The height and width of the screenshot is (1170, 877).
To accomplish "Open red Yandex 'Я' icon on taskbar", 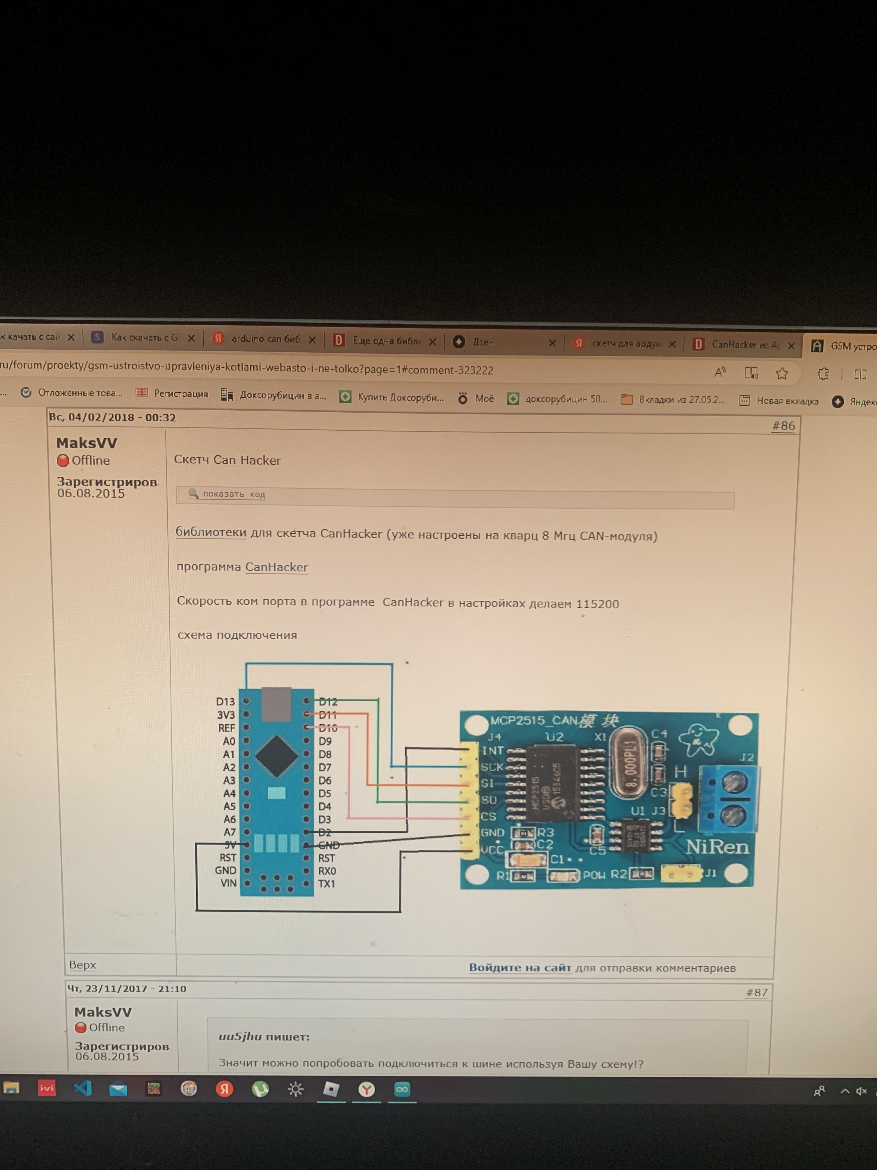I will click(x=224, y=1089).
